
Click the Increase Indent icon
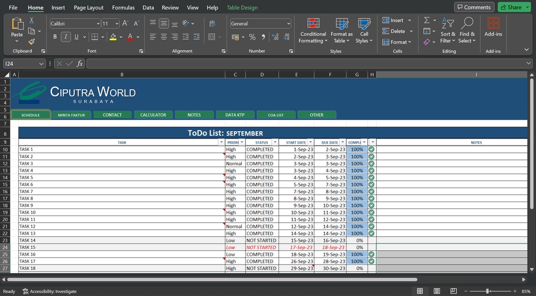click(x=197, y=37)
